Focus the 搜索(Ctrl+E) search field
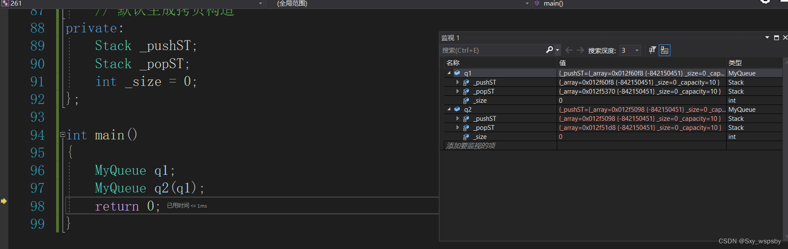 [x=493, y=50]
